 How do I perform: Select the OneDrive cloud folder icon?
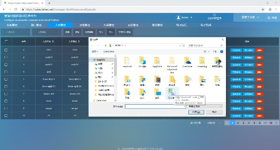click(x=187, y=61)
